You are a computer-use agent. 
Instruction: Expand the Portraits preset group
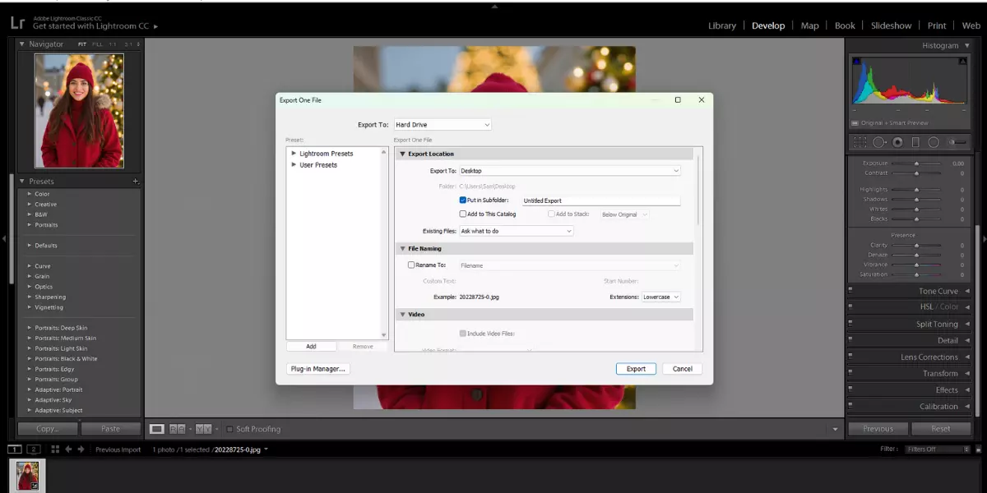(x=30, y=225)
